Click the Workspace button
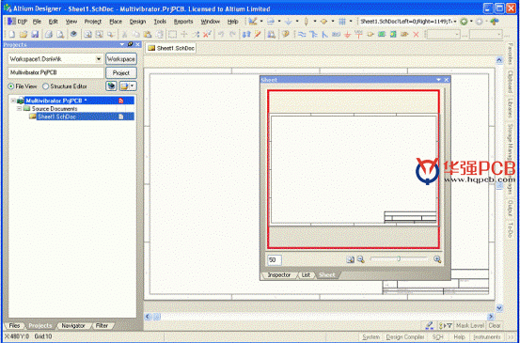This screenshot has height=343, width=520. pos(121,59)
